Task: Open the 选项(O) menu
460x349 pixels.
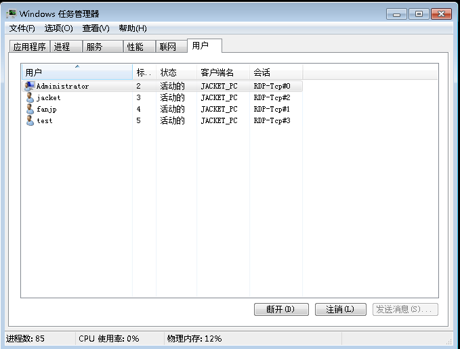Action: point(59,28)
